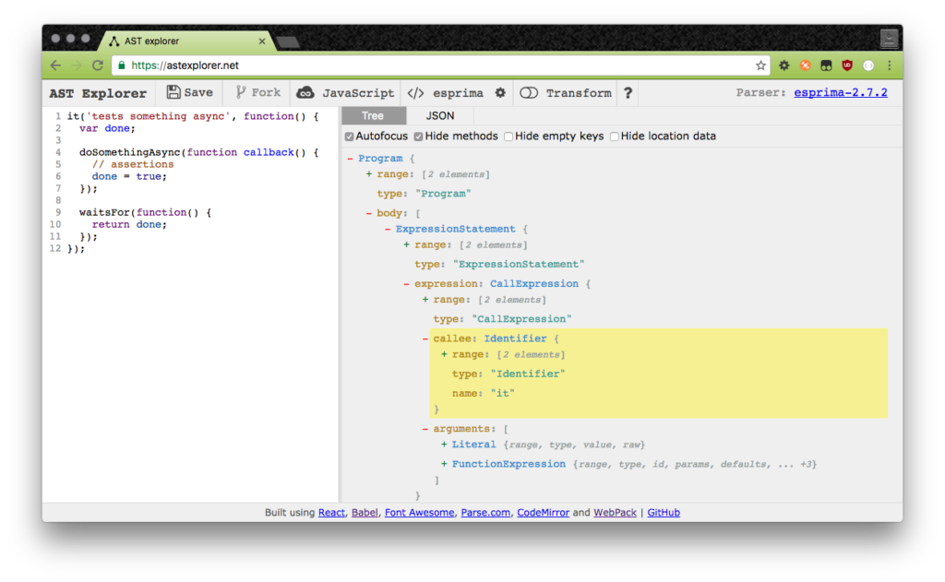Image resolution: width=945 pixels, height=582 pixels.
Task: Open the GitHub footer link
Action: tap(664, 513)
